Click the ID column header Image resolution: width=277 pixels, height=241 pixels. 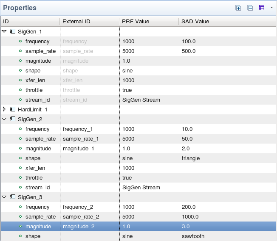point(30,22)
